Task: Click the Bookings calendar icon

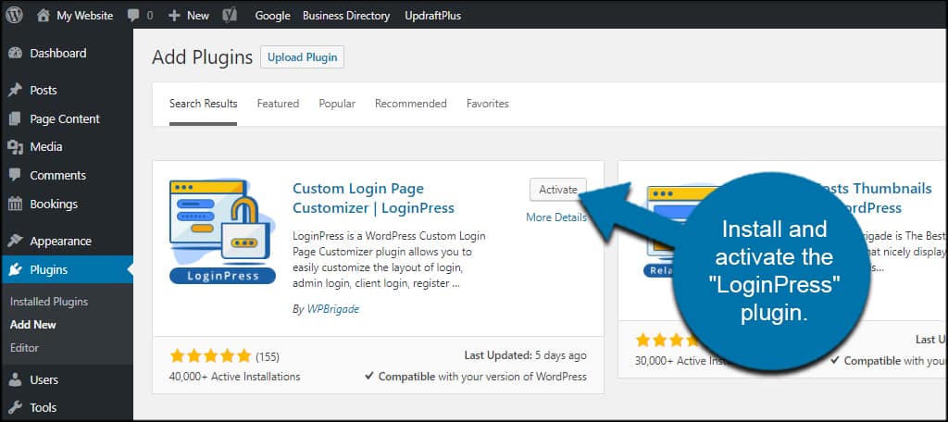Action: pos(15,204)
